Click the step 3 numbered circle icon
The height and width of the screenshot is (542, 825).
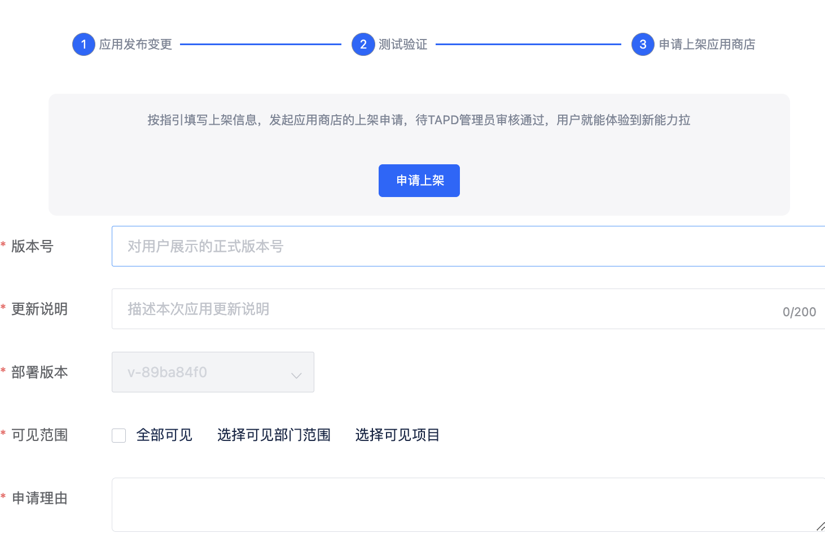(x=642, y=44)
